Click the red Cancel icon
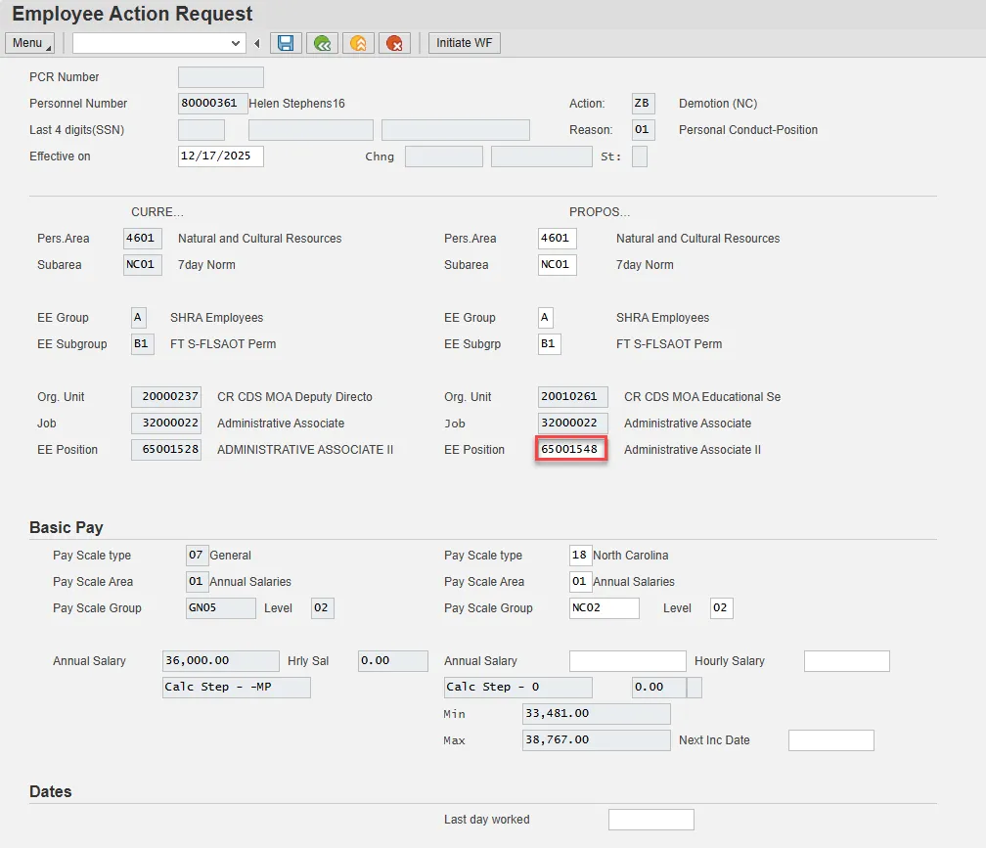The image size is (986, 848). [394, 43]
